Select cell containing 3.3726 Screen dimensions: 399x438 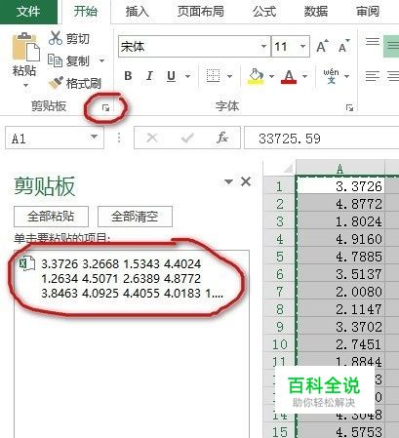pyautogui.click(x=340, y=186)
